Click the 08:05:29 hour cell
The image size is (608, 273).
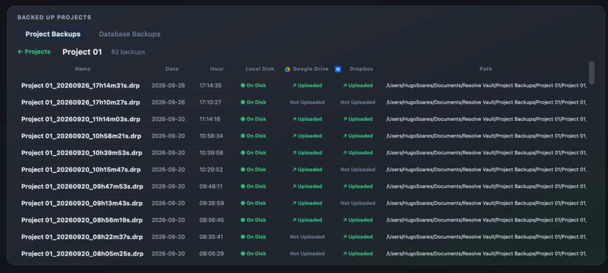tap(211, 253)
